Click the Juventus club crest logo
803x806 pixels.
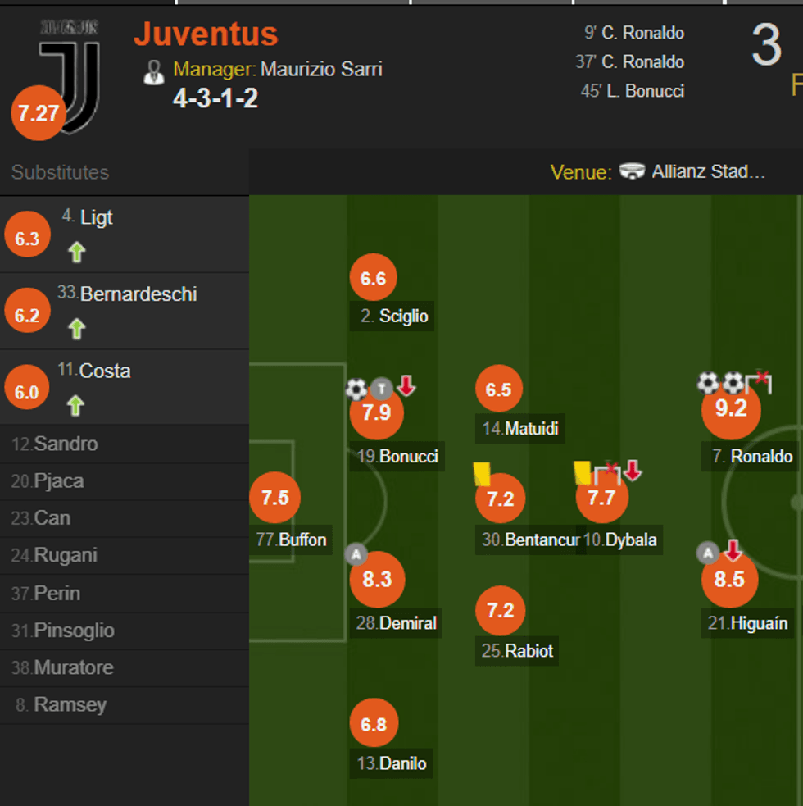(x=70, y=74)
